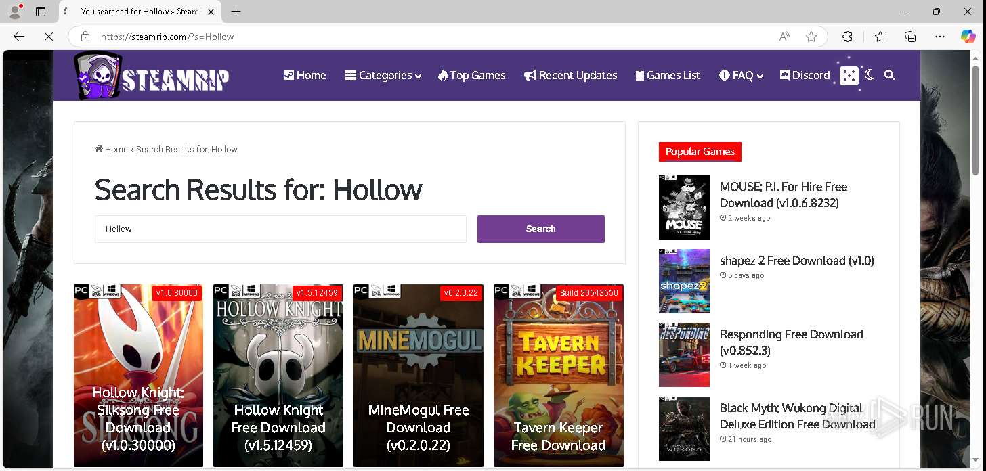Focus the Hollow search input field
Screen dimensions: 986x471
280,229
